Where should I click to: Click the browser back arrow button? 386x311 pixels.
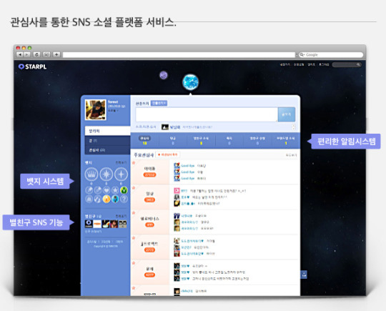pyautogui.click(x=20, y=54)
